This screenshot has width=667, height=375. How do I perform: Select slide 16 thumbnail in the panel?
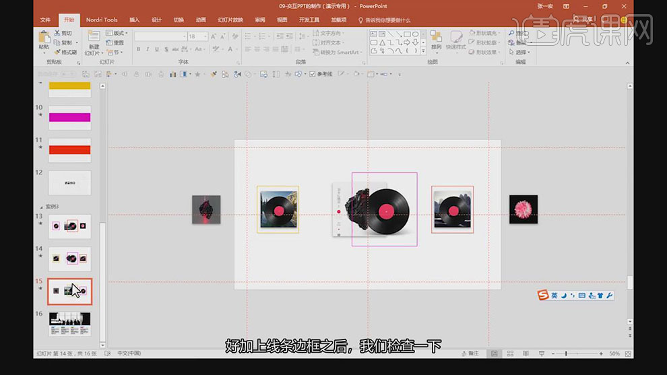click(70, 324)
